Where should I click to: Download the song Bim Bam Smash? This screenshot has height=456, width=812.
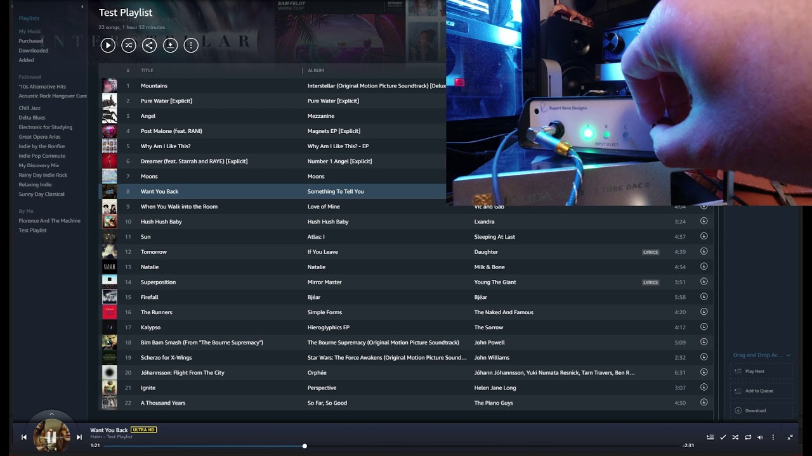704,342
